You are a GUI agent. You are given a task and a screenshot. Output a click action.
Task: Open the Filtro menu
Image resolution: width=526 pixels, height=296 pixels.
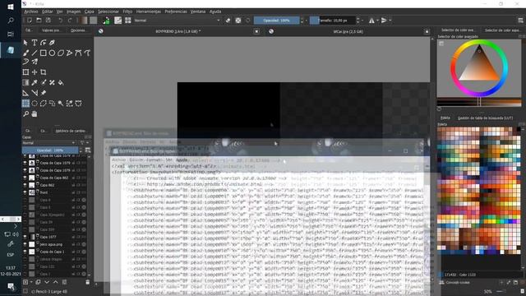(127, 12)
